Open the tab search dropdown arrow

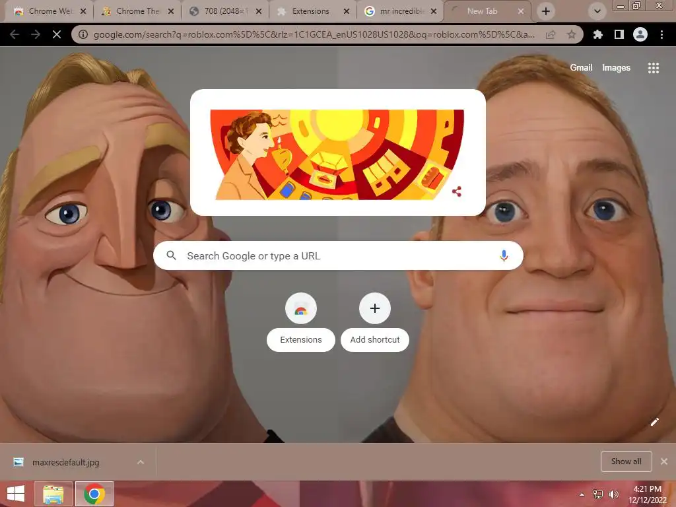597,11
